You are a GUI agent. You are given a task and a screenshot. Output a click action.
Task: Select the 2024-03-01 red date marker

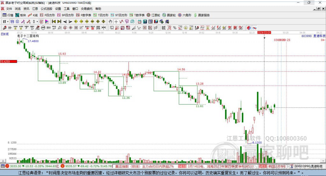(x=264, y=33)
